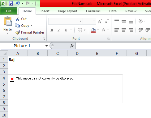Customize the Quick Access Toolbar
151x118 pixels.
38,4
